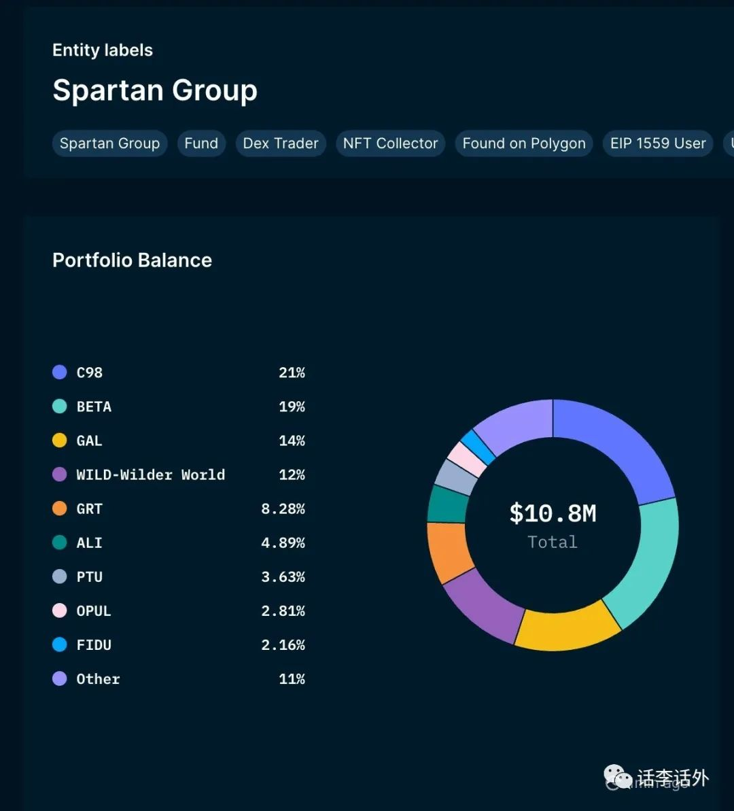This screenshot has width=734, height=811.
Task: Click the FIDU blue legend dot
Action: [60, 645]
